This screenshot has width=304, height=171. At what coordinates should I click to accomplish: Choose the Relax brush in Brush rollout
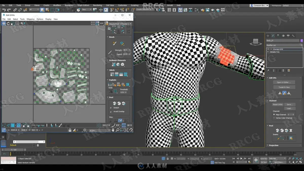(122, 44)
